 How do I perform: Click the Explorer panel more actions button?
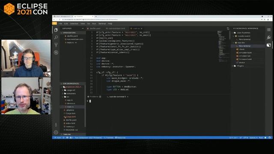click(x=83, y=29)
